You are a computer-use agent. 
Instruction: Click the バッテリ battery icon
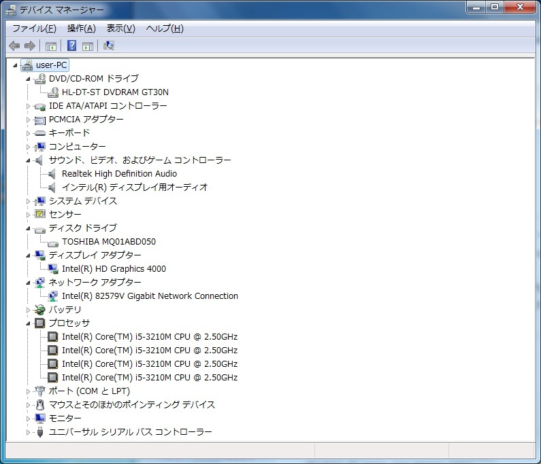[x=40, y=310]
